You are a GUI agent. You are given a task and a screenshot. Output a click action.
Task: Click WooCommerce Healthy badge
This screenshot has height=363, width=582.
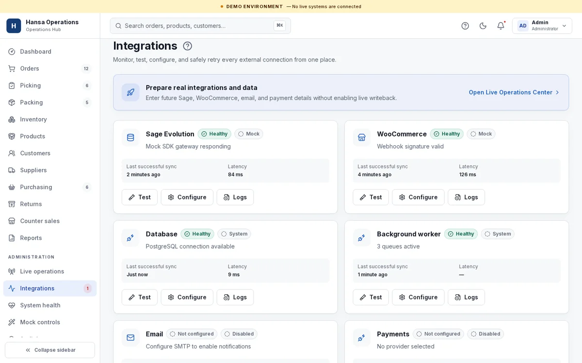click(447, 134)
